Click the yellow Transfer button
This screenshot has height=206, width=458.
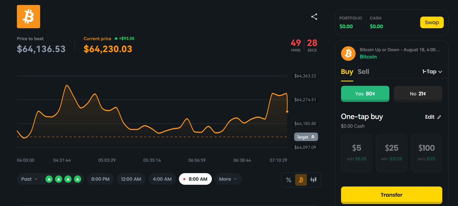tap(391, 195)
